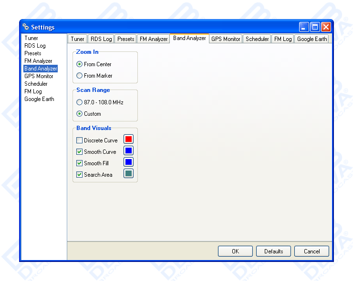Screen dimensions: 353x281
Task: Switch to the RDS Log tab
Action: [x=101, y=39]
